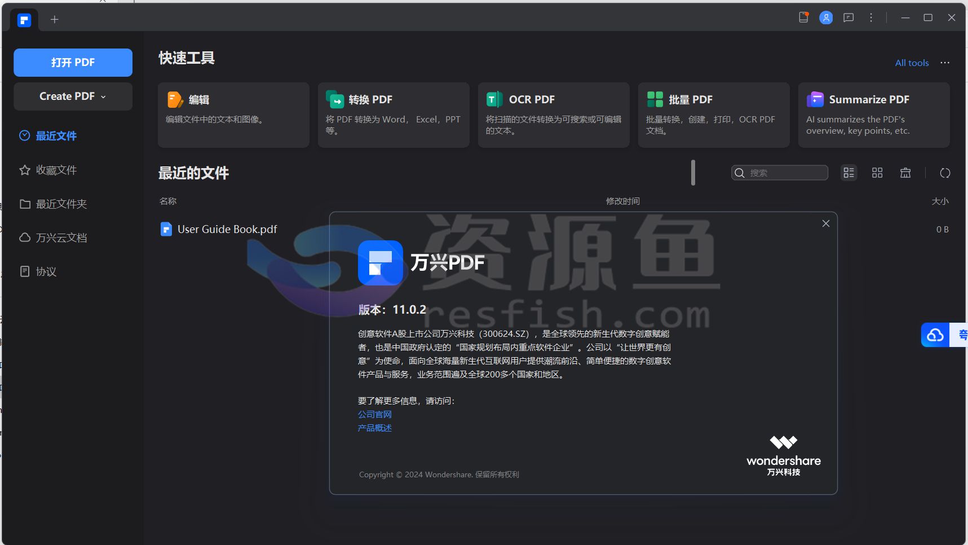This screenshot has width=968, height=545.
Task: Open the OCR PDF tool card
Action: (554, 115)
